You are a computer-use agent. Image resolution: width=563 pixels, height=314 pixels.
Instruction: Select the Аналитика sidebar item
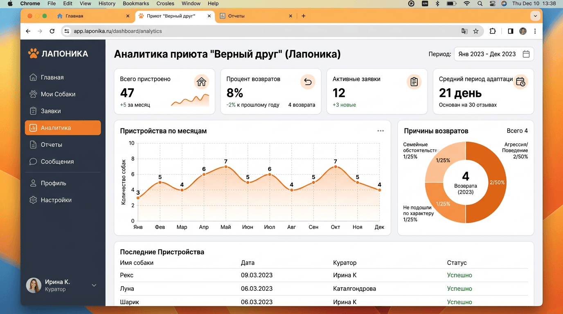click(63, 128)
